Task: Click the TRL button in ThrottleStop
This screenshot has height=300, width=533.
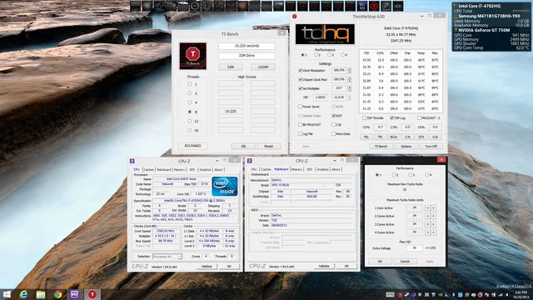Action: [366, 137]
